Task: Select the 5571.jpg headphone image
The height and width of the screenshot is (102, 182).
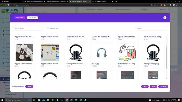Action: pyautogui.click(x=102, y=52)
